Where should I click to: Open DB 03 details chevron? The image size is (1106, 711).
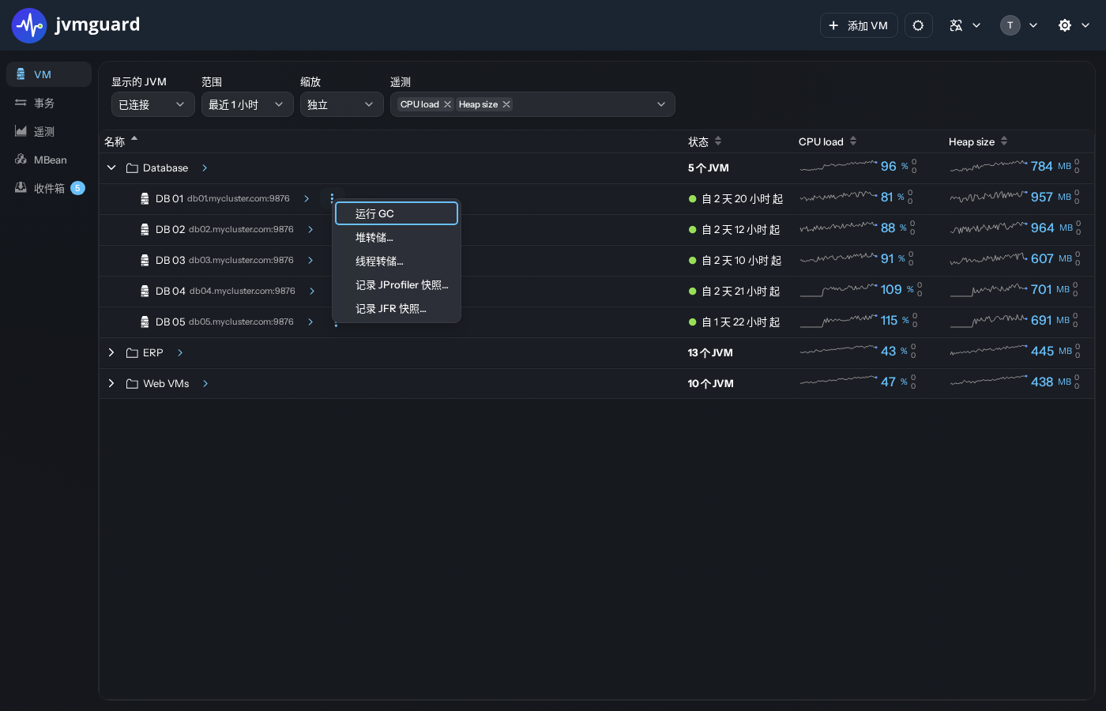[310, 260]
